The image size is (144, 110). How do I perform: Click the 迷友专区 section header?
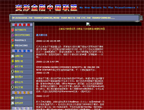22,93
